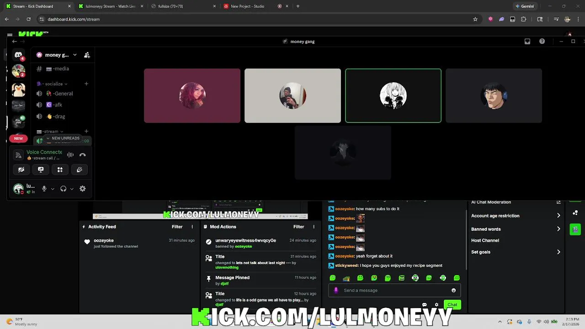The width and height of the screenshot is (585, 329).
Task: Open the Gemini button in Chrome
Action: pos(525,6)
